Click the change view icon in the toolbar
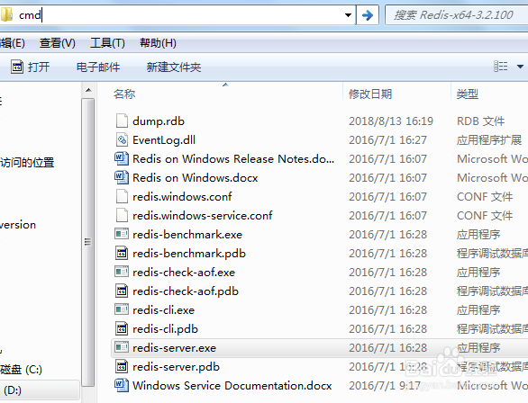The height and width of the screenshot is (403, 528). [501, 67]
